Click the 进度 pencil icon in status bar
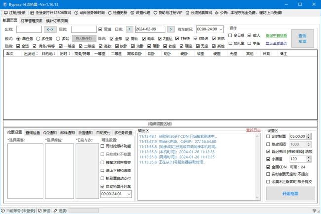The width and height of the screenshot is (321, 214). pyautogui.click(x=55, y=211)
